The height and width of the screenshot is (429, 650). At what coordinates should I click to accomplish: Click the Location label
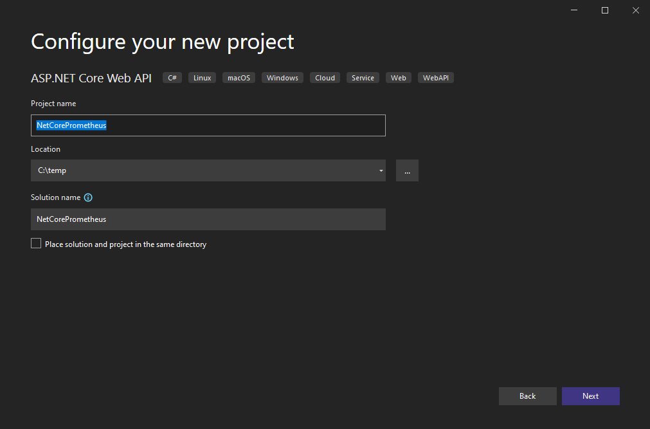(46, 149)
